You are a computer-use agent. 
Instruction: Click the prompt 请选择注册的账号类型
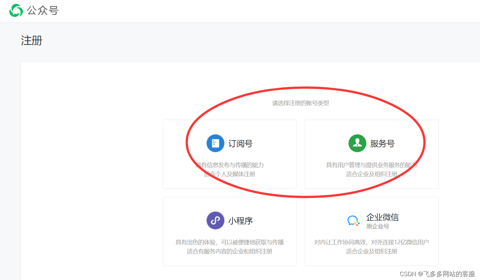click(x=300, y=103)
